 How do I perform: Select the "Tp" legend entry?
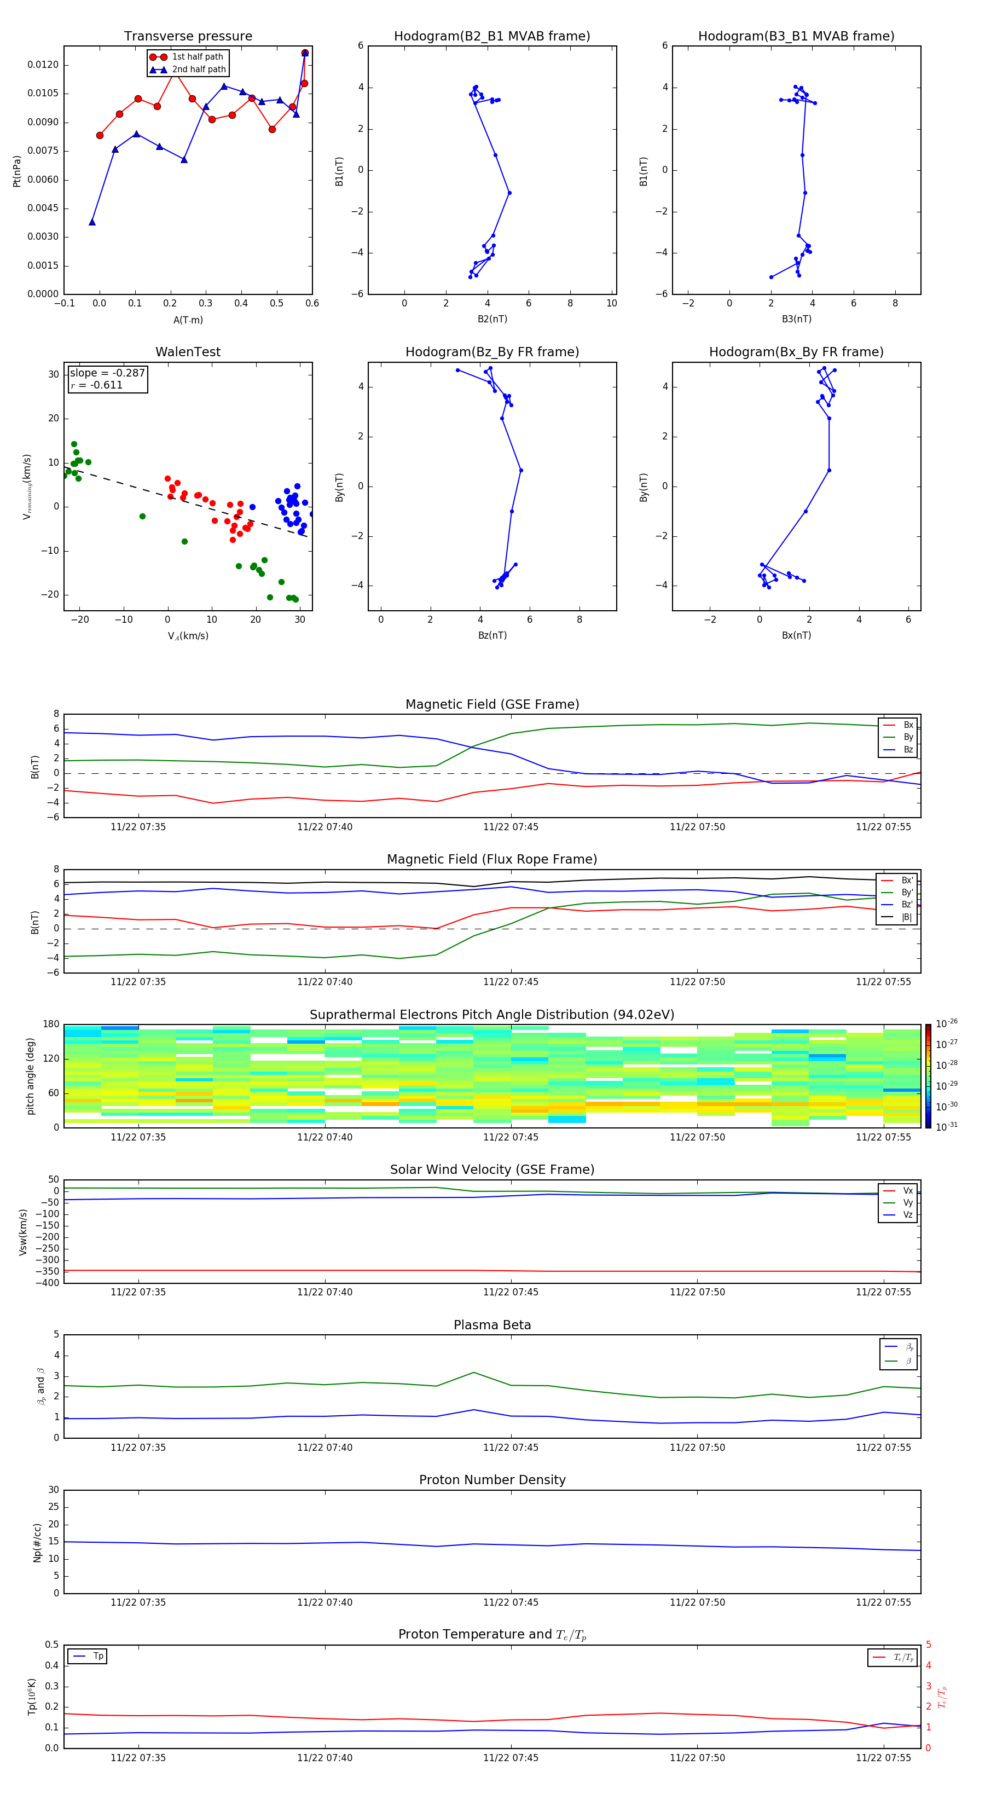tap(88, 1656)
